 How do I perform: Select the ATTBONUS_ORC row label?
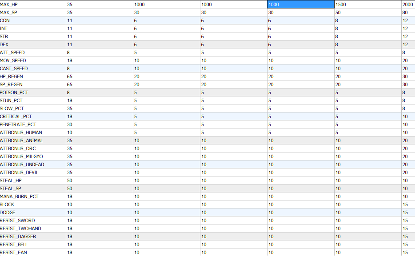pyautogui.click(x=18, y=148)
